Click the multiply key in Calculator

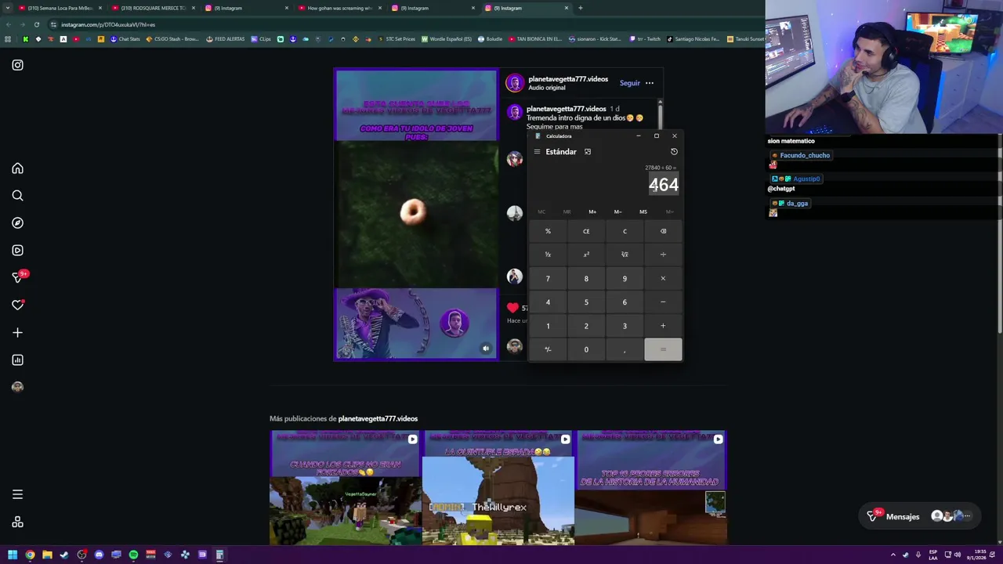663,279
